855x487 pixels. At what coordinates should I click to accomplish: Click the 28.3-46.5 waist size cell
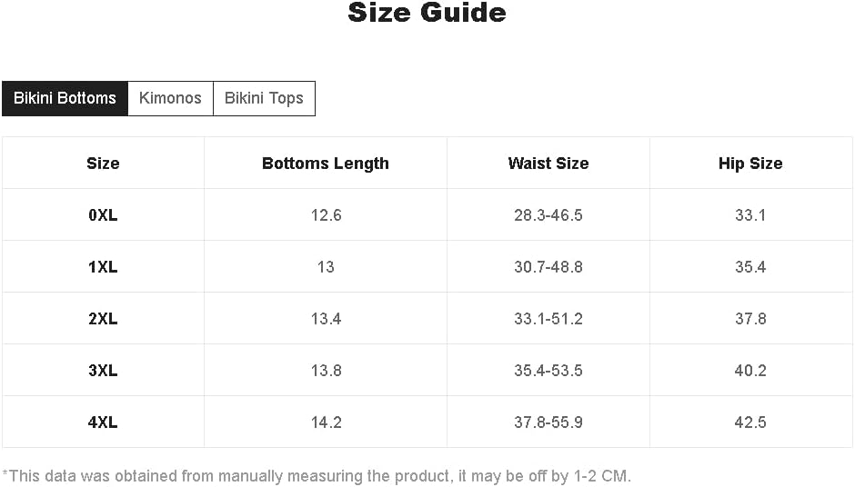[548, 215]
